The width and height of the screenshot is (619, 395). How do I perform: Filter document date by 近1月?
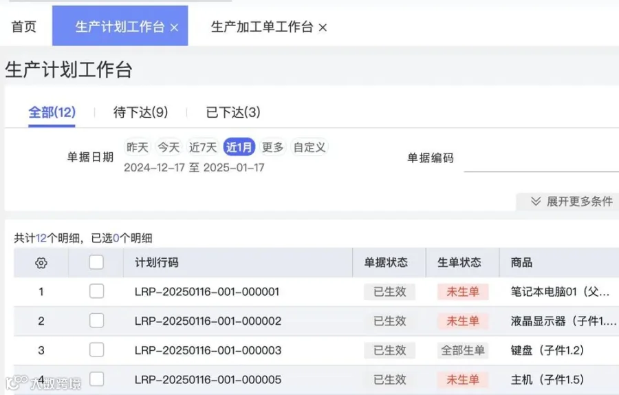click(239, 147)
